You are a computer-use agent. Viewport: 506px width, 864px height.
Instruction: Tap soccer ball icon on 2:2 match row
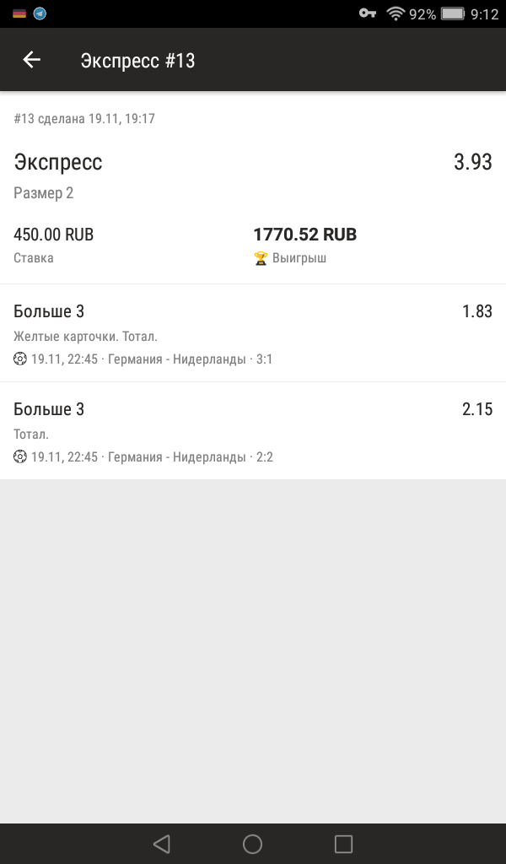(20, 457)
